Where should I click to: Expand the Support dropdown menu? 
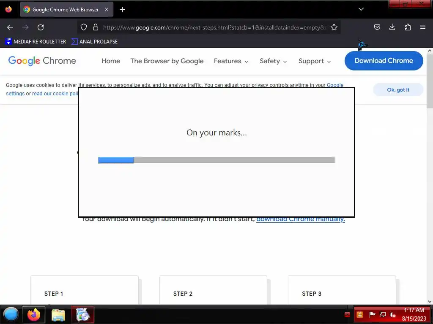(315, 61)
